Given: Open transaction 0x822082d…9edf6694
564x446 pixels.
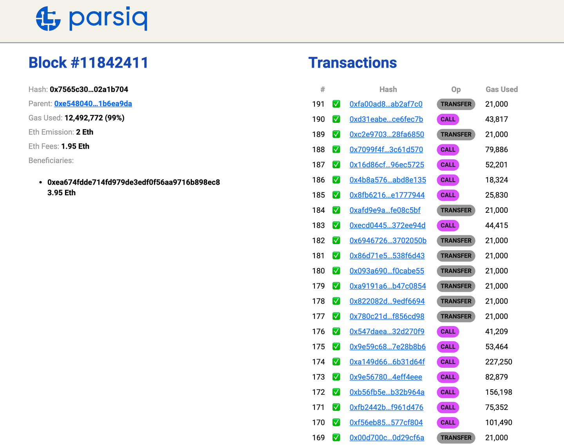Looking at the screenshot, I should point(387,301).
